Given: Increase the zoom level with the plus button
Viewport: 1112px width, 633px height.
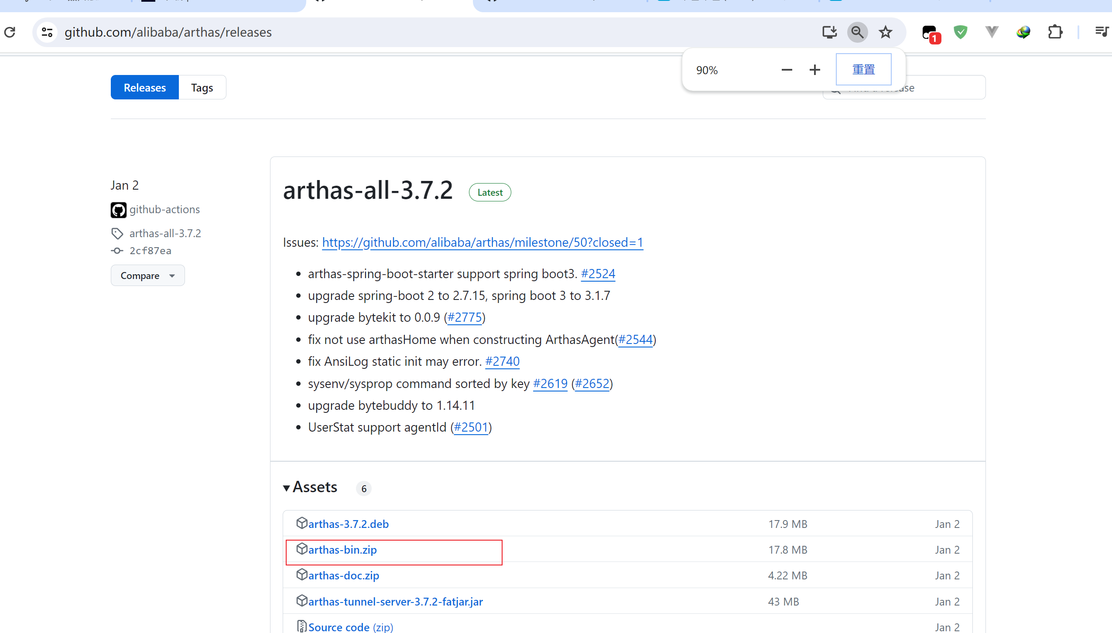Looking at the screenshot, I should click(814, 70).
